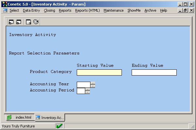Decrease the Accounting Period spinner value
Screen dimensions: 196x130
pyautogui.click(x=88, y=92)
